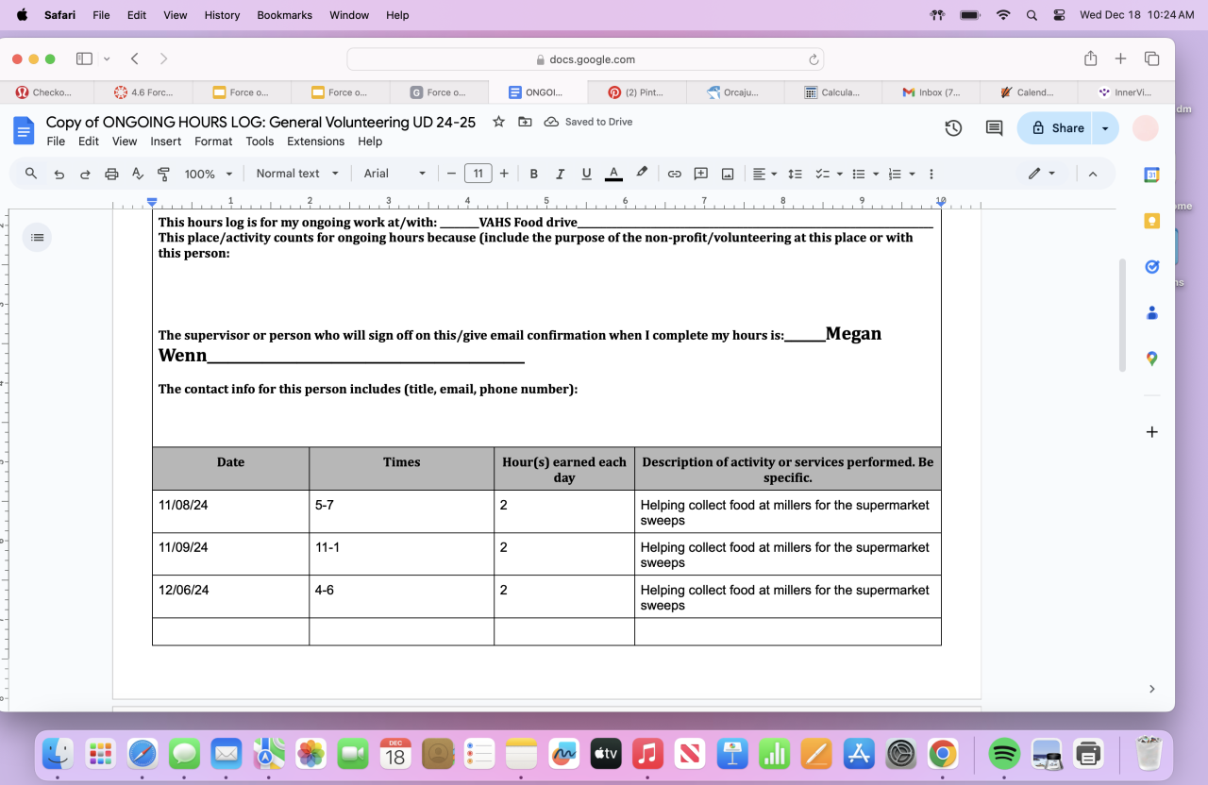Toggle italic formatting
Image resolution: width=1208 pixels, height=785 pixels.
(560, 174)
